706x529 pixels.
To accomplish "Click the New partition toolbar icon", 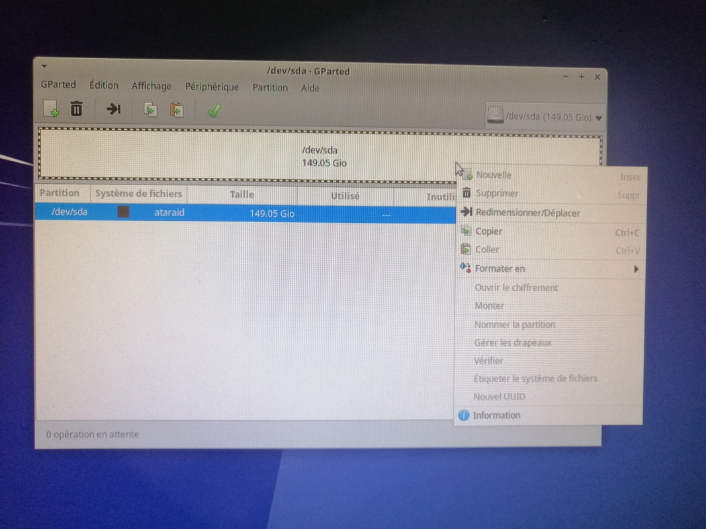I will pyautogui.click(x=51, y=108).
